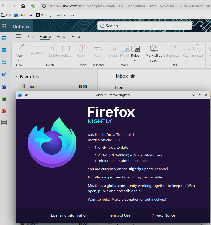Open the To Do checkmark icon

click(4, 74)
